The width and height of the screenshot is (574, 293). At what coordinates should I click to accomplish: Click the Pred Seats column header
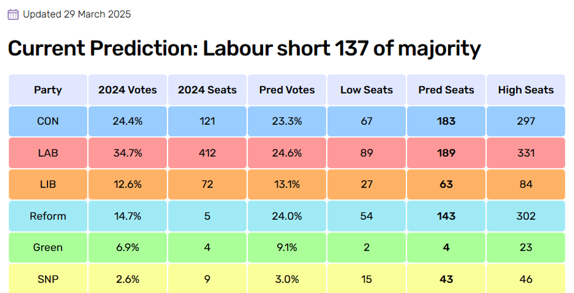(x=446, y=90)
